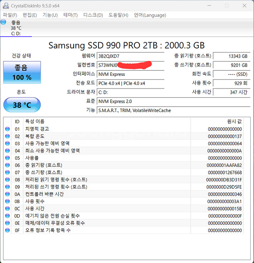Click status orb for 01 치명적 경고
The height and width of the screenshot is (263, 254).
pos(7,129)
